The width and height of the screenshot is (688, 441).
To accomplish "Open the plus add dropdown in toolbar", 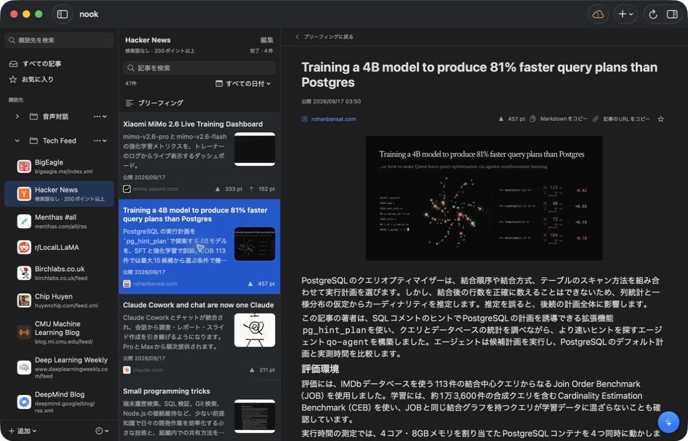I will (625, 14).
